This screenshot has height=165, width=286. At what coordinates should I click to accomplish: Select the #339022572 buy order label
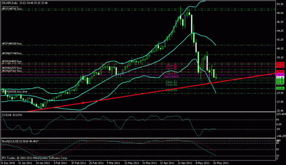pyautogui.click(x=12, y=68)
